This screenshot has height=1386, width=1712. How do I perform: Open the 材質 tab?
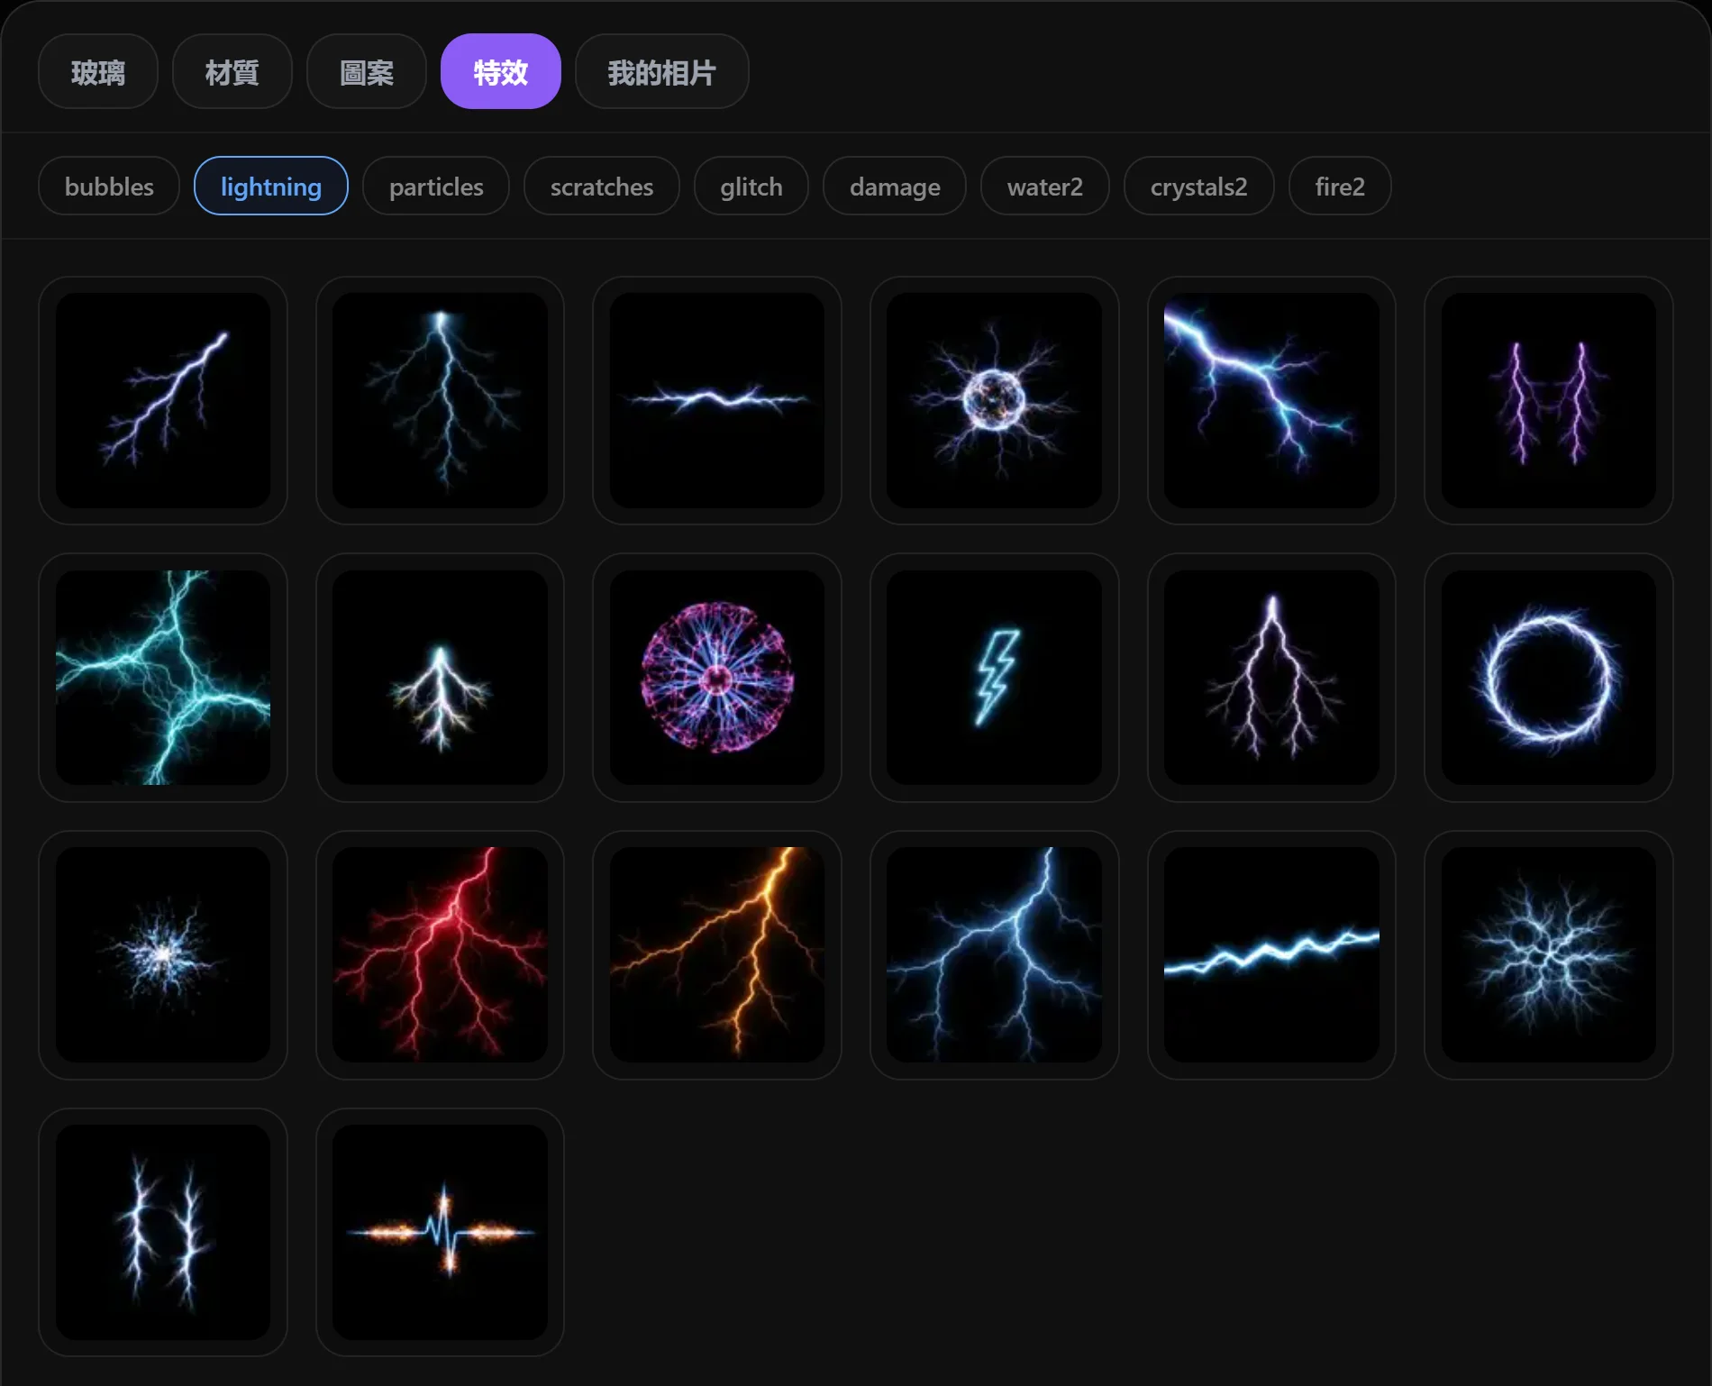point(232,71)
